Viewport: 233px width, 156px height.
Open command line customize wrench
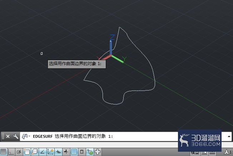pos(16,136)
